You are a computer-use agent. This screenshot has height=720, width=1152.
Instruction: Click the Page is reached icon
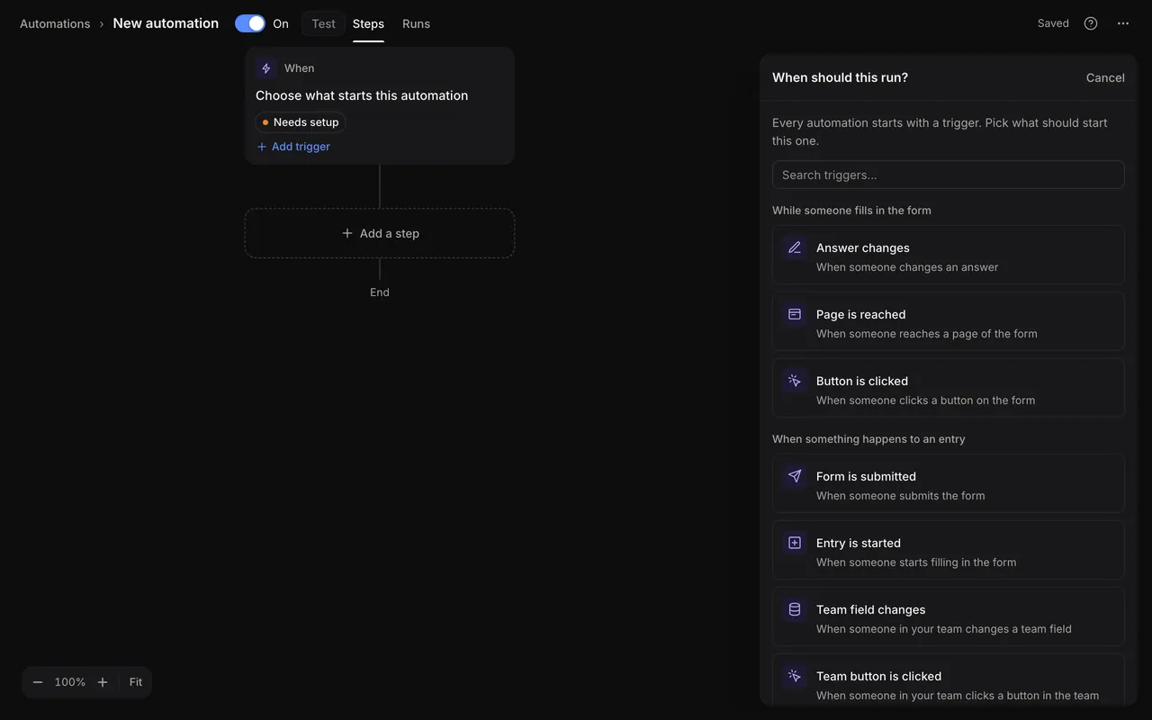point(795,314)
